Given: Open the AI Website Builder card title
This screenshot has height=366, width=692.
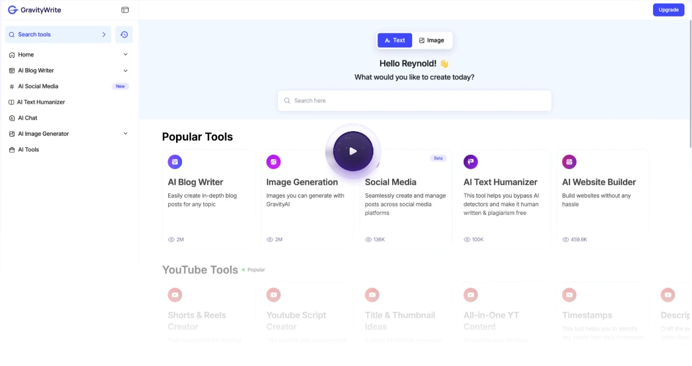Looking at the screenshot, I should coord(599,182).
